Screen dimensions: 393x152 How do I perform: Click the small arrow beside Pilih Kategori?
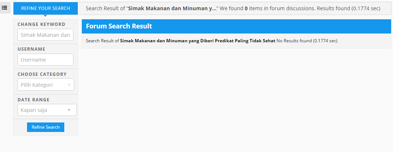(69, 85)
